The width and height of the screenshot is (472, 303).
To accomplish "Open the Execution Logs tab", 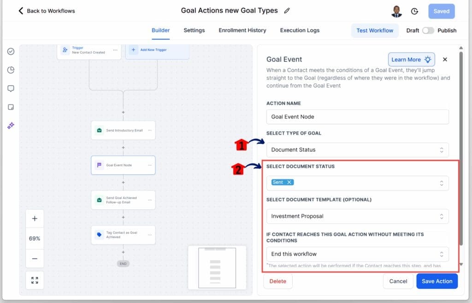I will [300, 30].
